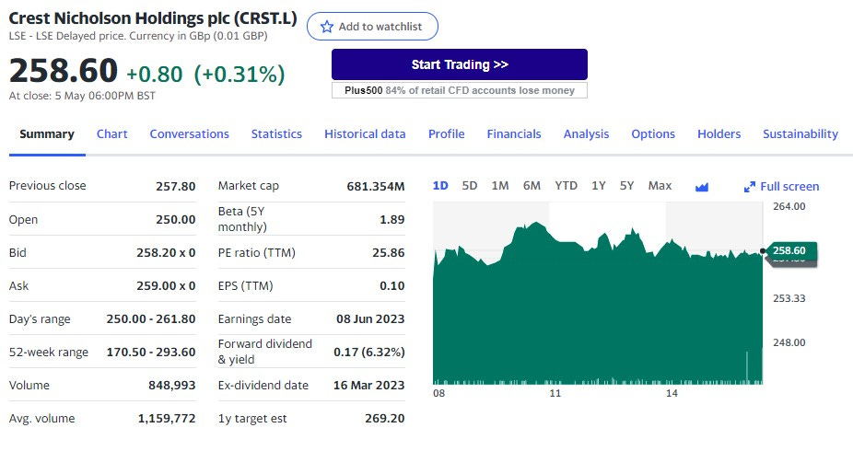
Task: Click the 08 time axis label
Action: pos(439,393)
